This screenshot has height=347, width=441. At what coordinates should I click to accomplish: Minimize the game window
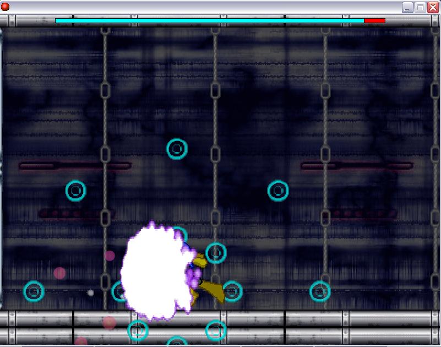tap(407, 7)
